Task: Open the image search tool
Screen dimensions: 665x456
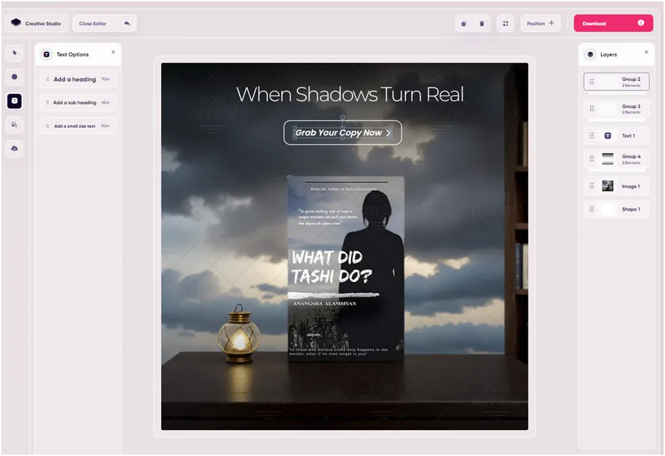Action: (15, 124)
